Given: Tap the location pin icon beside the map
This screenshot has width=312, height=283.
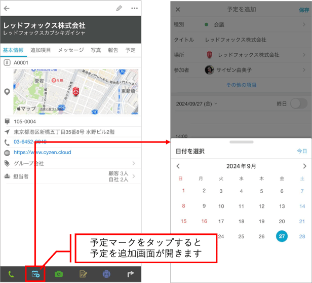Looking at the screenshot, I should [x=7, y=92].
